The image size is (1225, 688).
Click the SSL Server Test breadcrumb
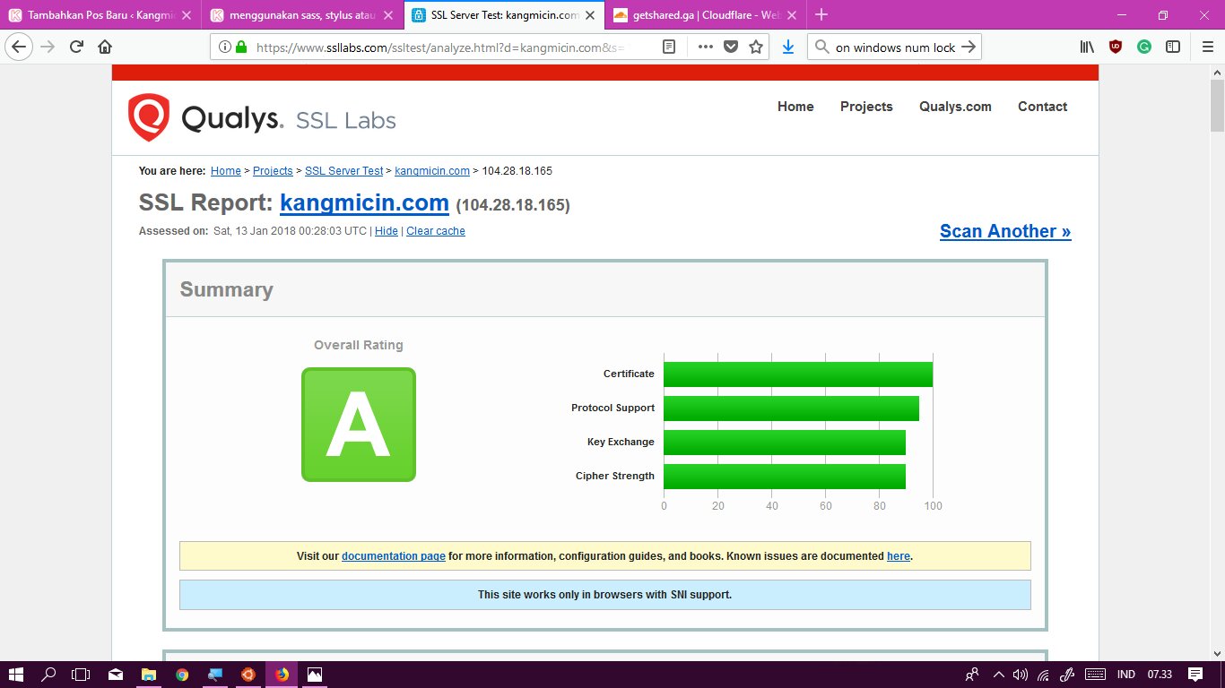click(x=344, y=171)
